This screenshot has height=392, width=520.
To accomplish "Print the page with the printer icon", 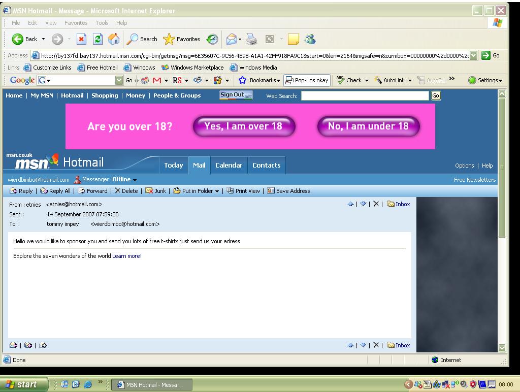I will coord(251,39).
